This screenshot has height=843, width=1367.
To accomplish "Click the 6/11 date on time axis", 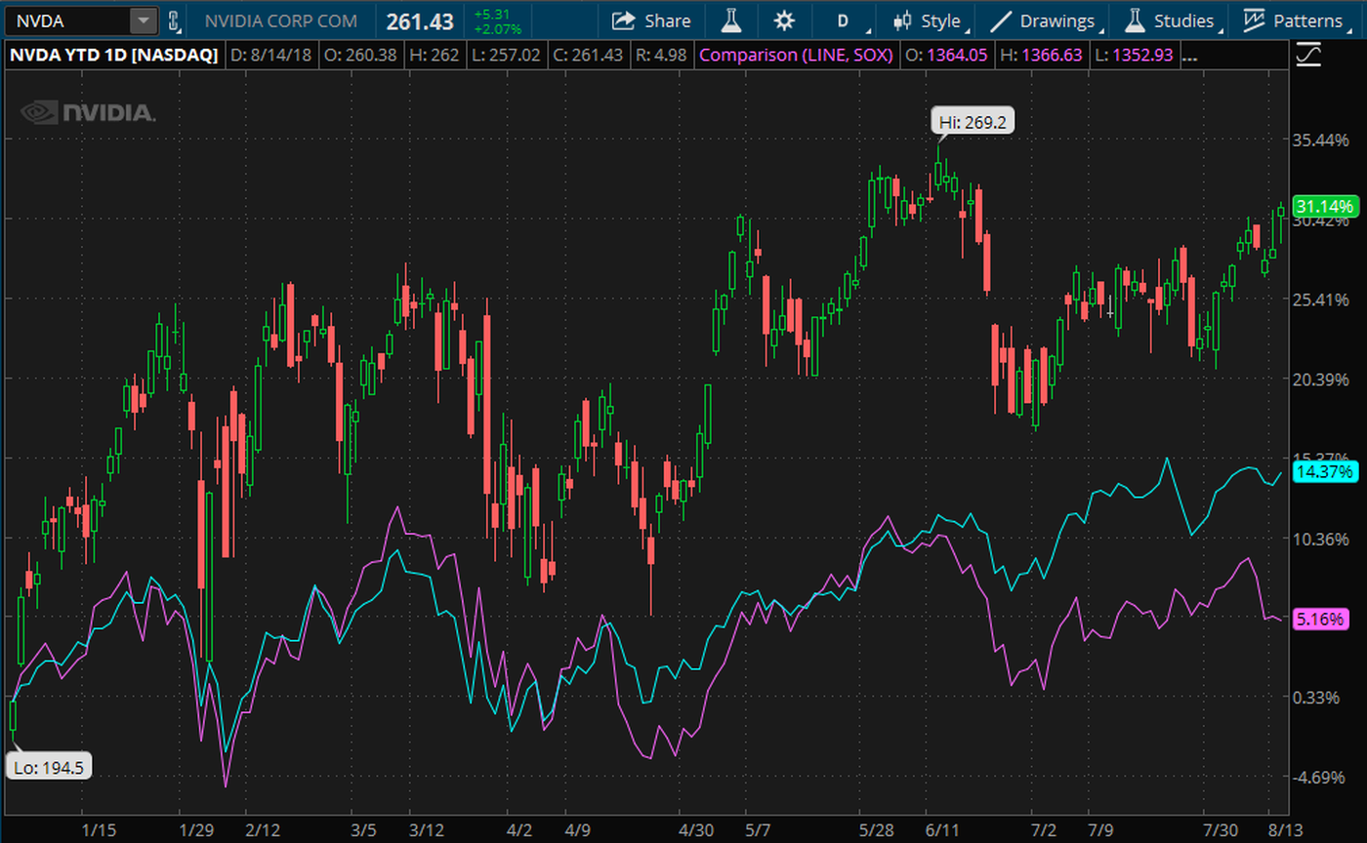I will click(x=941, y=829).
